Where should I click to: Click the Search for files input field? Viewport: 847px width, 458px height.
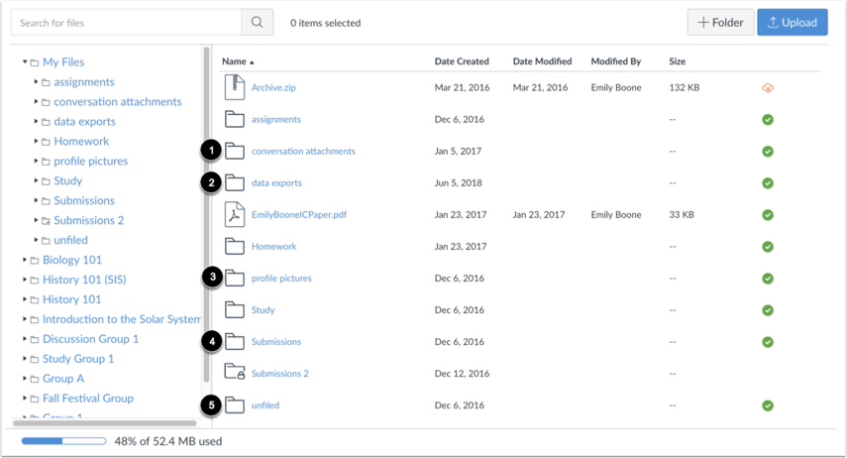[127, 23]
